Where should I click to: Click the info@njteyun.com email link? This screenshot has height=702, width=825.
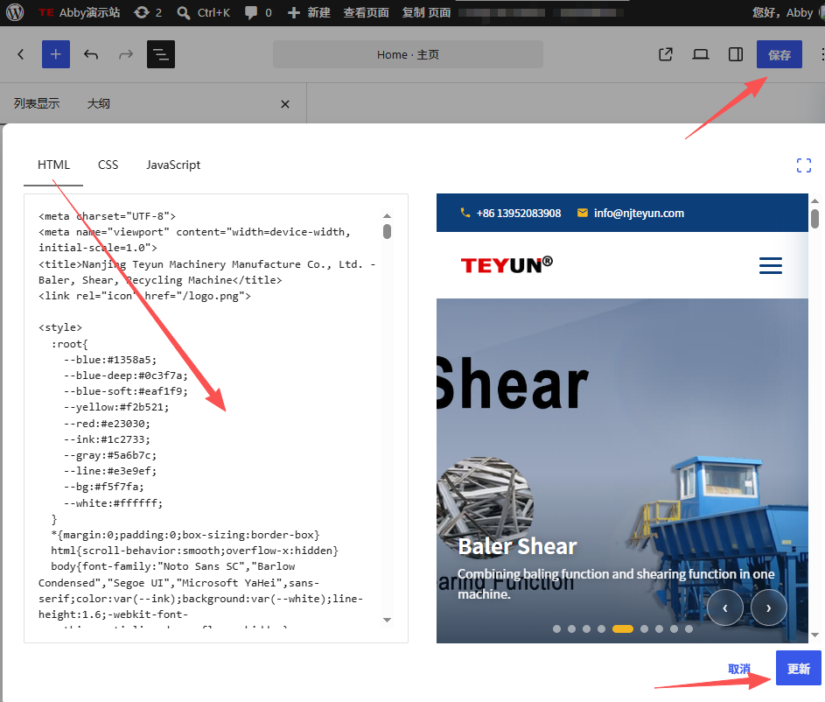point(639,213)
